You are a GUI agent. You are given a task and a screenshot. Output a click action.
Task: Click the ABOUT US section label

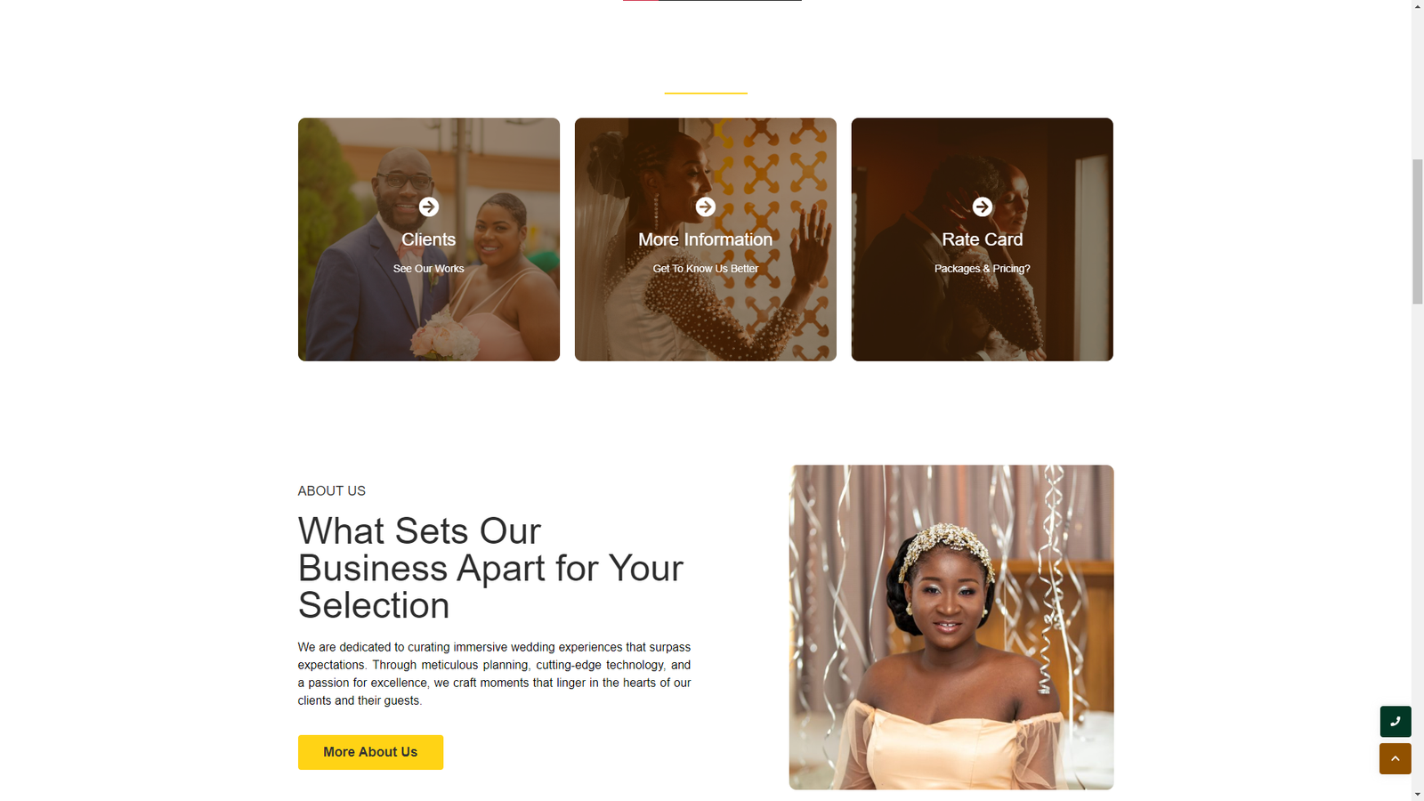tap(331, 491)
